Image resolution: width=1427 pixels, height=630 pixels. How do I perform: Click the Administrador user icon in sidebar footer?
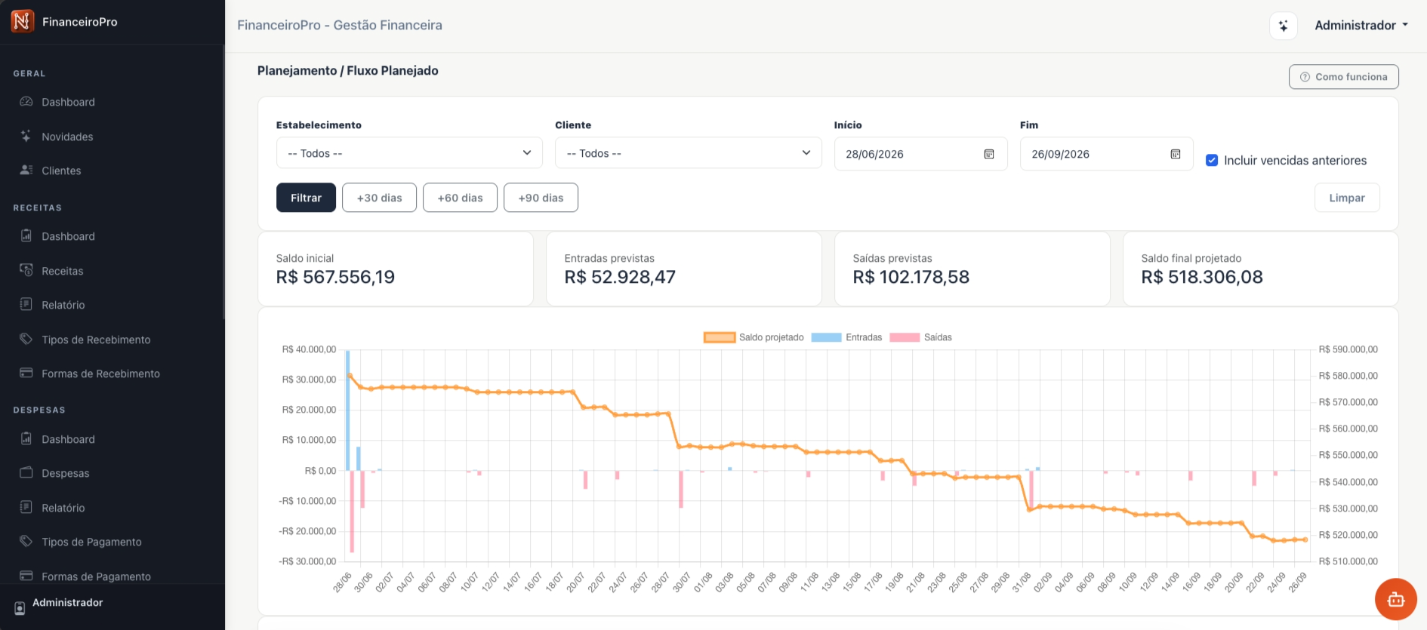tap(20, 608)
